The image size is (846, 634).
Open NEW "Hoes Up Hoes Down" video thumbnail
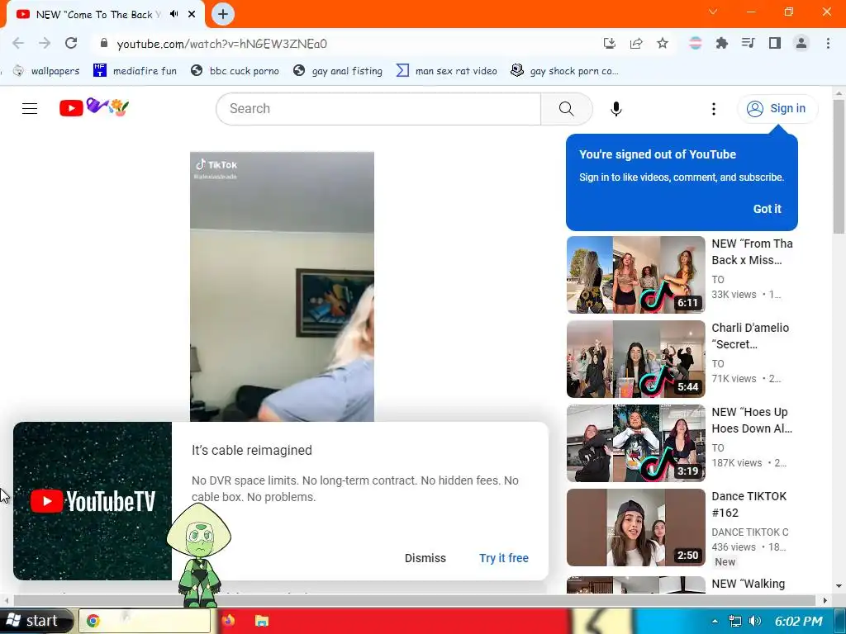point(635,443)
